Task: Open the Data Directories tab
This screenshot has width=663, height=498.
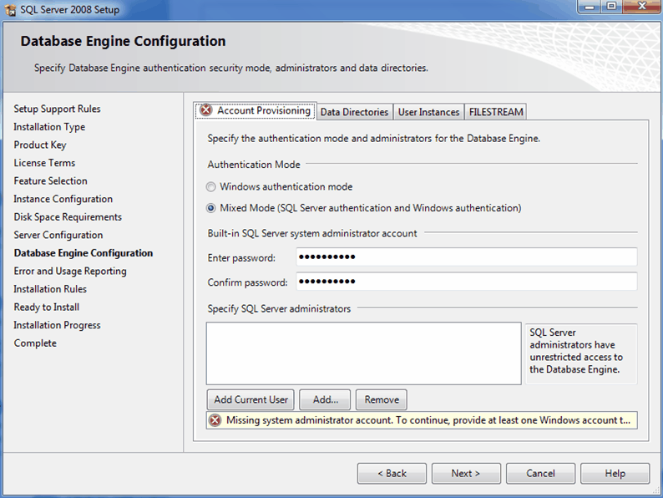Action: point(354,112)
